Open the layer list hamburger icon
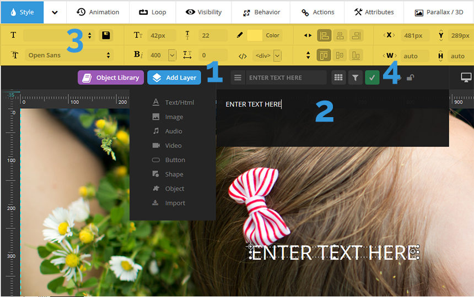Viewport: 474px width, 297px height. [238, 78]
